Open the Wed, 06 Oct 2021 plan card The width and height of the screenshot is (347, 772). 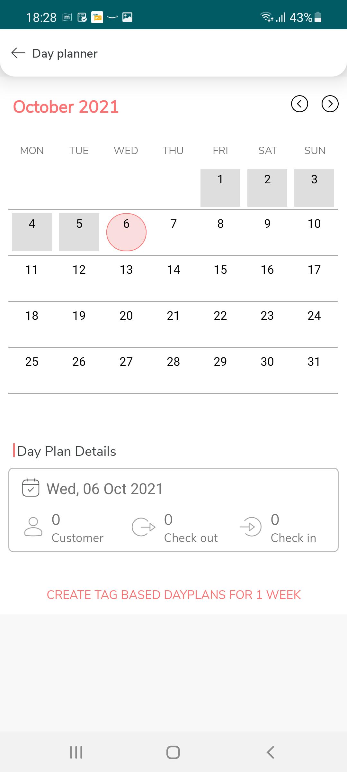[173, 510]
